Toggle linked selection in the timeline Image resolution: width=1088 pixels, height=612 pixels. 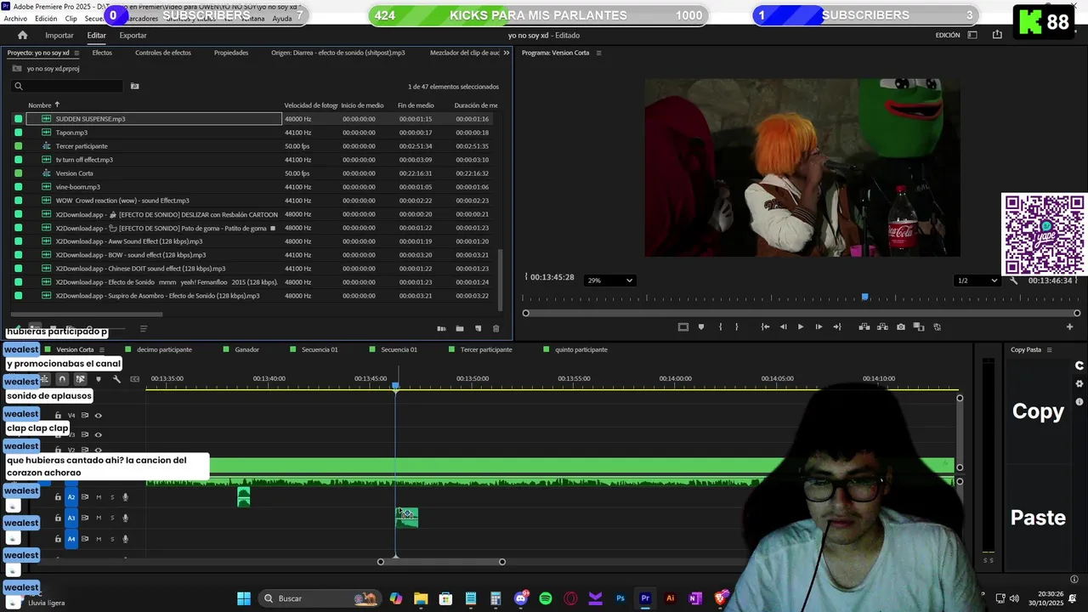point(80,379)
